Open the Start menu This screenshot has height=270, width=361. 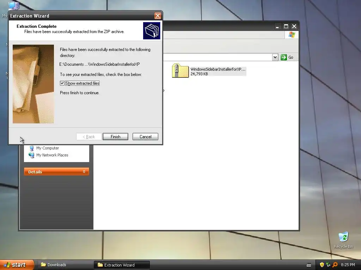point(17,265)
